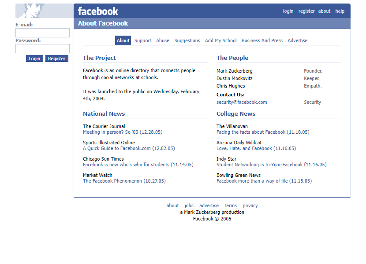Click the College News heading
Screen dimensions: 366x264
(x=236, y=114)
